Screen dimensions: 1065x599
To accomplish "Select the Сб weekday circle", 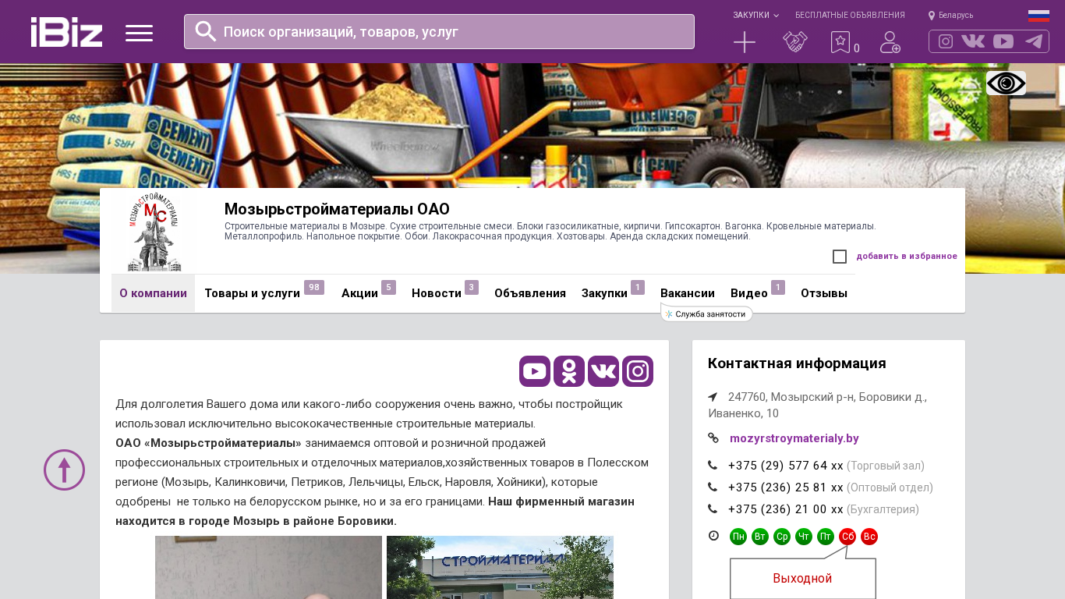I will (847, 537).
